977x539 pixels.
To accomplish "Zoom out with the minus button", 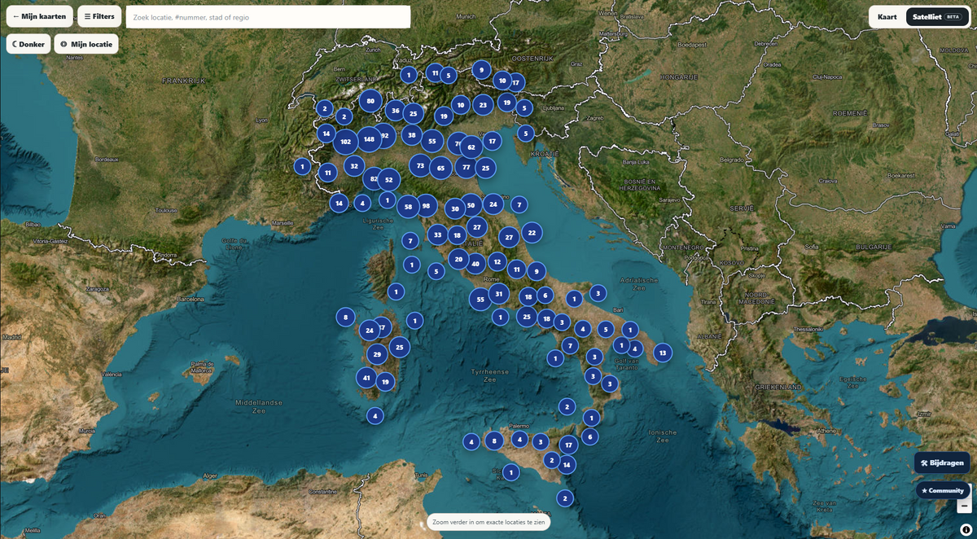I will [964, 506].
